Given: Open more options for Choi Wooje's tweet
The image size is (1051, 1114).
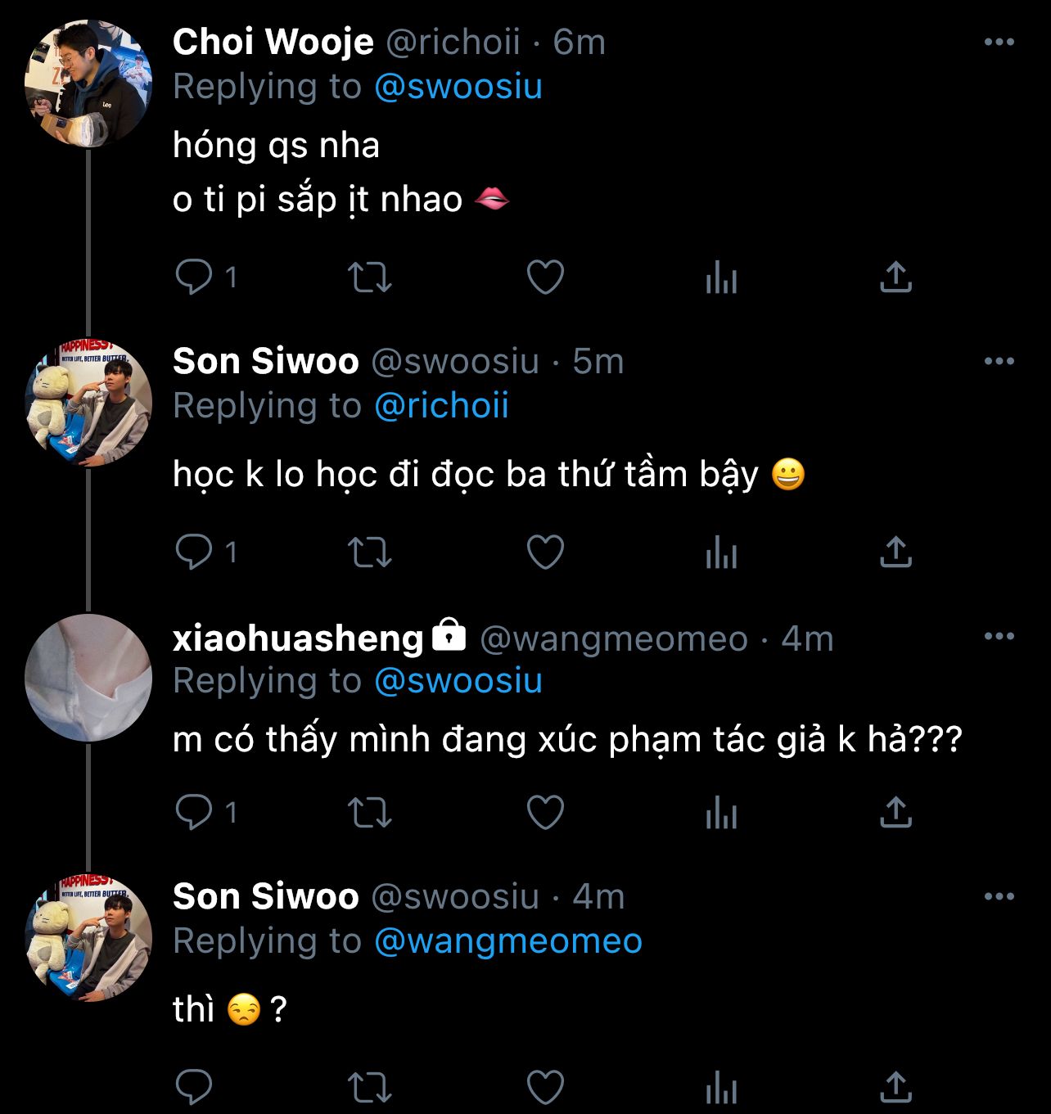Looking at the screenshot, I should point(999,43).
